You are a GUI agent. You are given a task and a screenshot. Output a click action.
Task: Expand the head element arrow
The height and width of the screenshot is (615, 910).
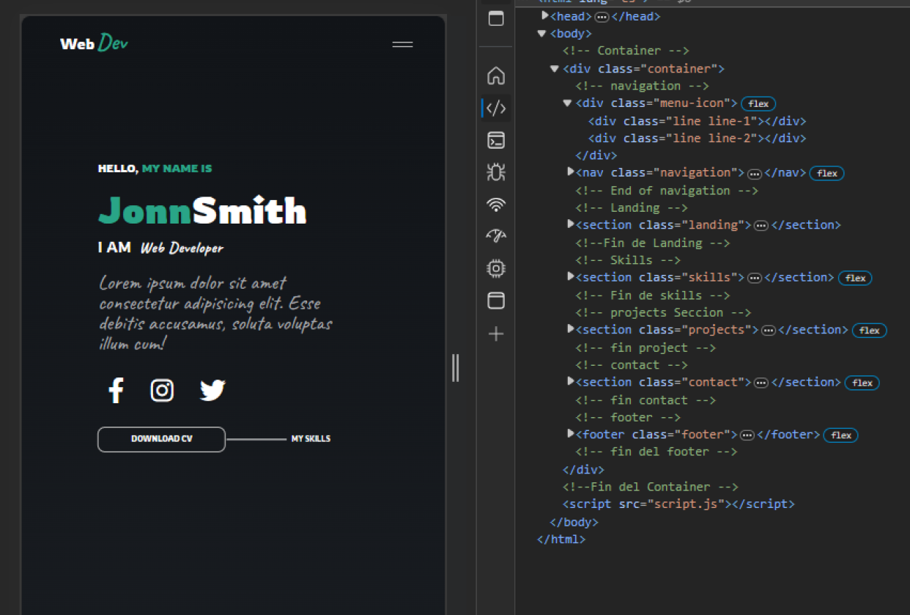544,15
